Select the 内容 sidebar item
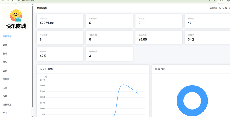Screen dimensions: 230x117 pos(5,88)
